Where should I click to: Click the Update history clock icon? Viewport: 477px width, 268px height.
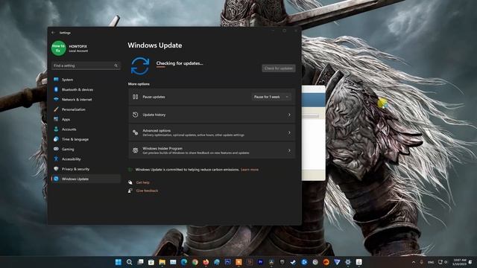pos(136,115)
